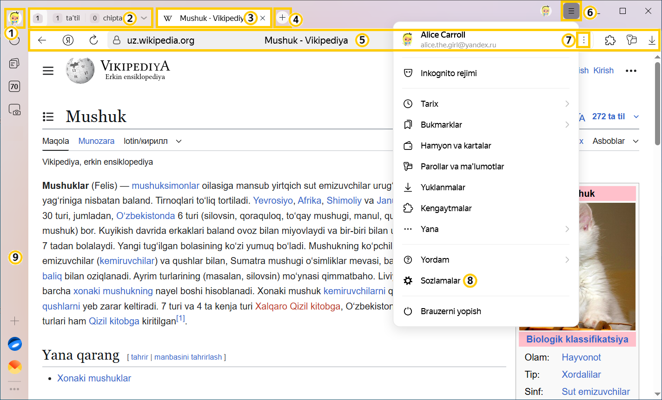Select Inkognito rejimi menu item

pyautogui.click(x=448, y=73)
